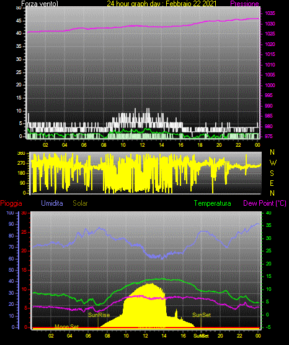This screenshot has height=345, width=289.
Task: Click the 1000 pressure axis value
Action: click(270, 85)
